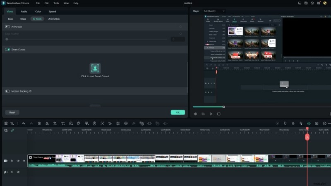Click the Edge Feather value field
This screenshot has height=186, width=331.
pos(177,39)
